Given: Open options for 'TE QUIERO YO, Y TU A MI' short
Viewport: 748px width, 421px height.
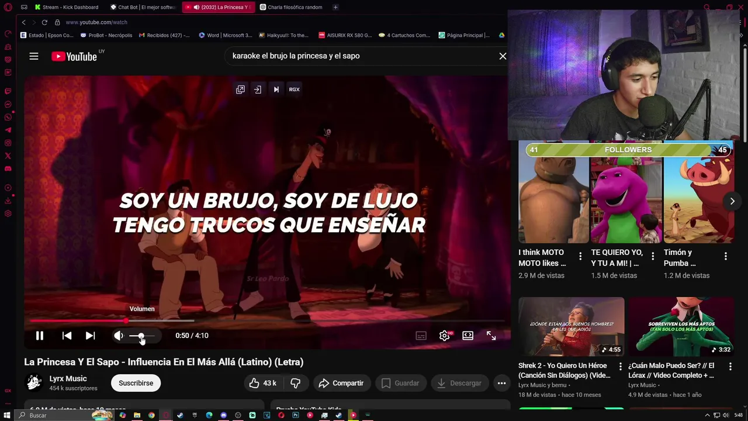Looking at the screenshot, I should [653, 256].
